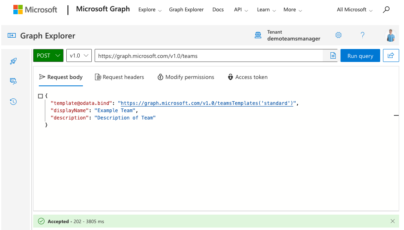Open the resources explorer sidebar icon
This screenshot has width=404, height=230.
tap(13, 81)
